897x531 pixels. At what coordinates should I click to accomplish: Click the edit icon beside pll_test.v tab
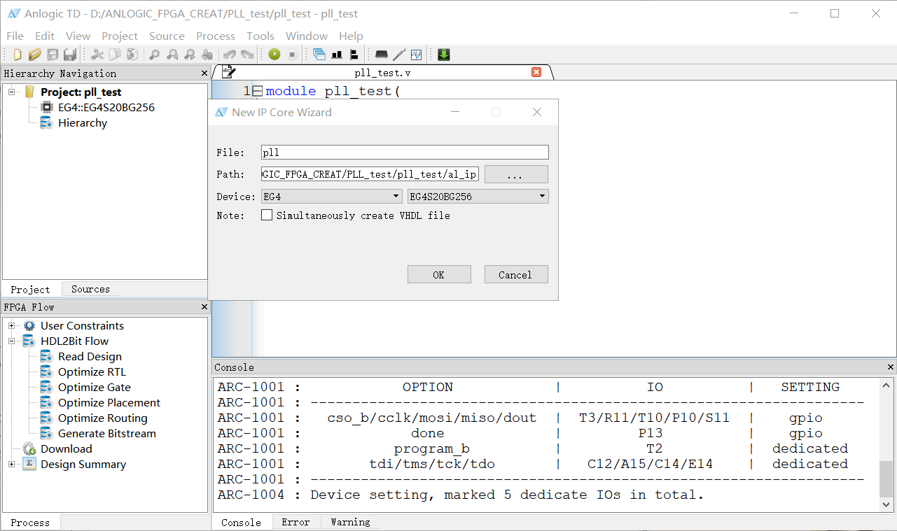tap(228, 72)
